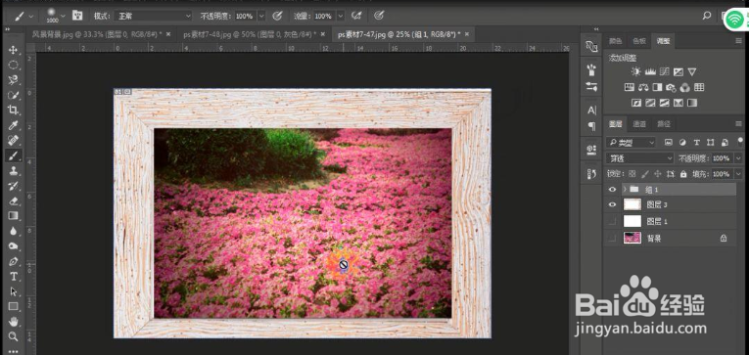Select the Clone Stamp tool

click(14, 171)
